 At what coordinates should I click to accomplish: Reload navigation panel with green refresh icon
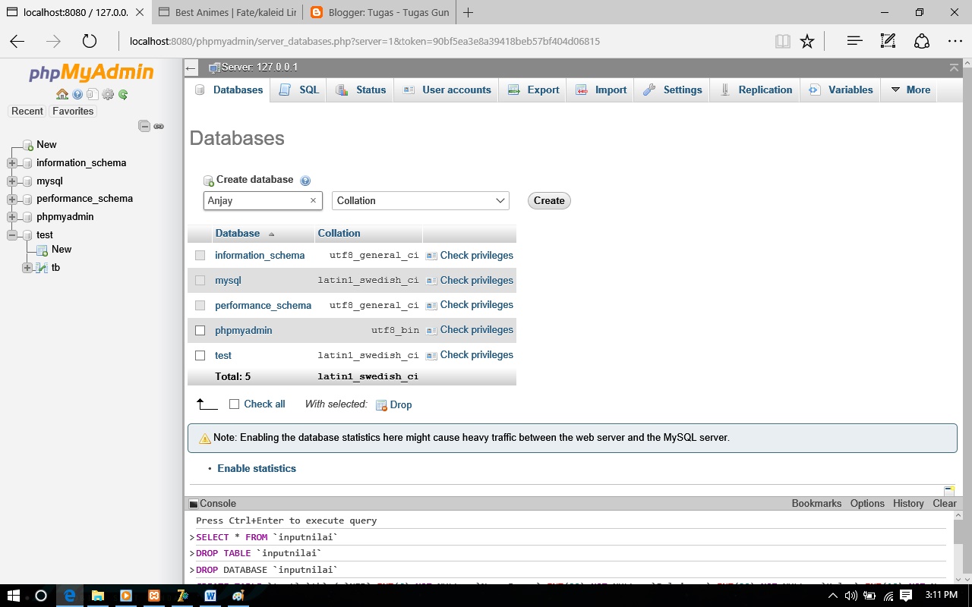click(123, 94)
